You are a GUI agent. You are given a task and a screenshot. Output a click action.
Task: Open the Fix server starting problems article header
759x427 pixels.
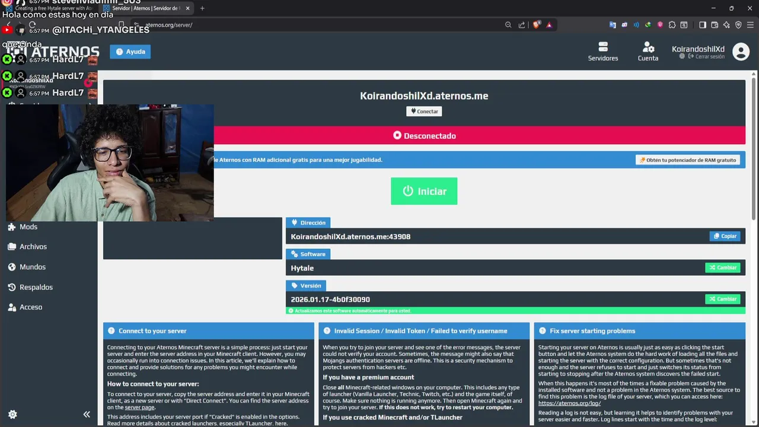(639, 331)
